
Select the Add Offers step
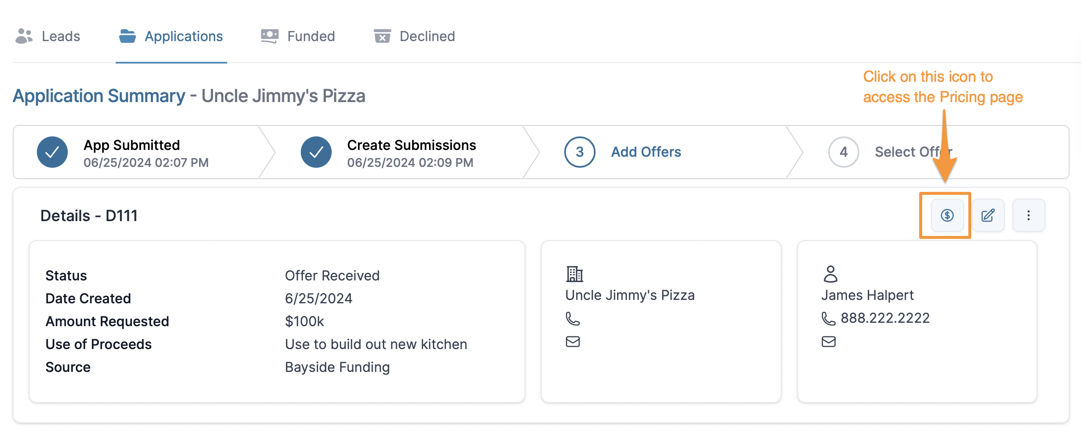coord(646,152)
